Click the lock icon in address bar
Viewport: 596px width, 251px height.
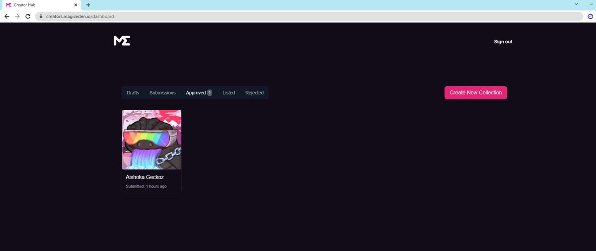[x=41, y=16]
